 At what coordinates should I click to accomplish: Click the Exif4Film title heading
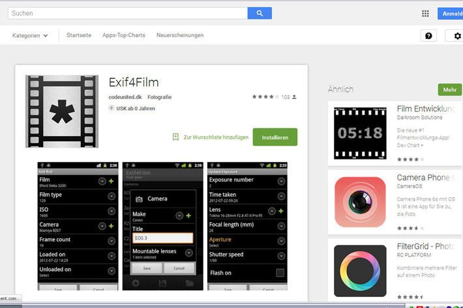pos(134,82)
